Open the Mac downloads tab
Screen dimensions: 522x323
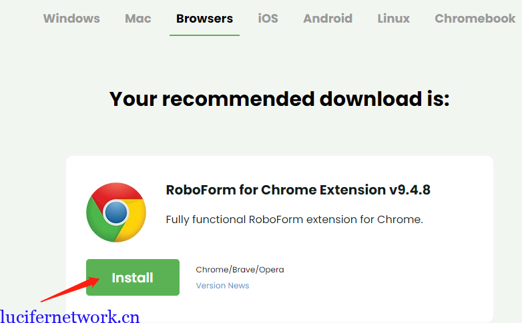(x=138, y=19)
